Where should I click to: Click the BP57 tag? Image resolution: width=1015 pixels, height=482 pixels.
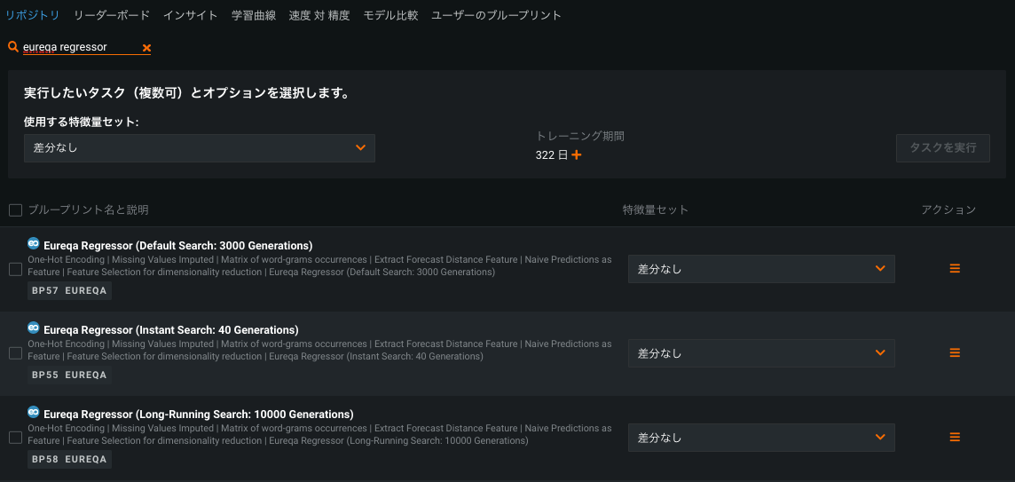tap(44, 291)
